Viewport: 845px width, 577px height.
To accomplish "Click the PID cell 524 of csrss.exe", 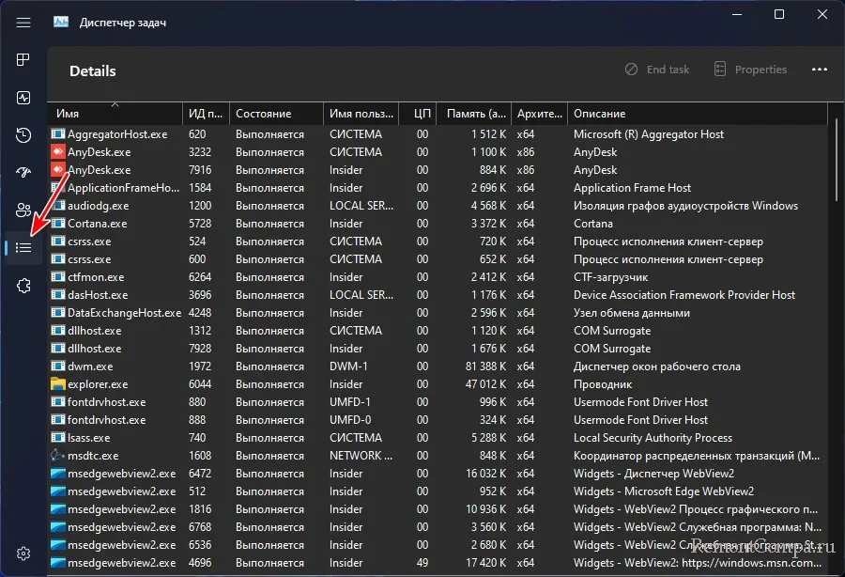I will [197, 242].
